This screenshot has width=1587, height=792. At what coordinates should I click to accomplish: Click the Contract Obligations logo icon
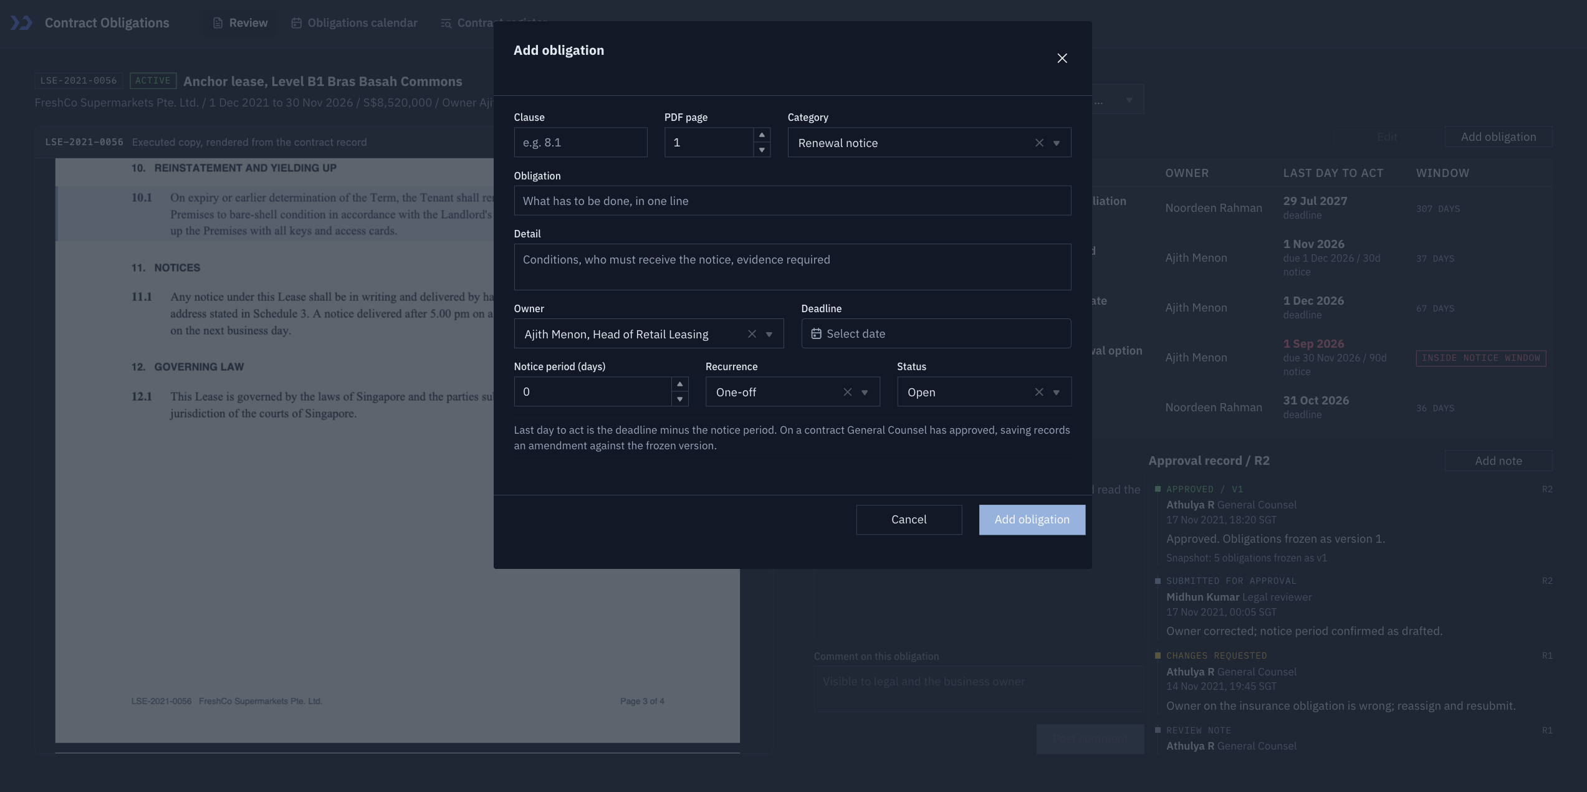(x=21, y=23)
